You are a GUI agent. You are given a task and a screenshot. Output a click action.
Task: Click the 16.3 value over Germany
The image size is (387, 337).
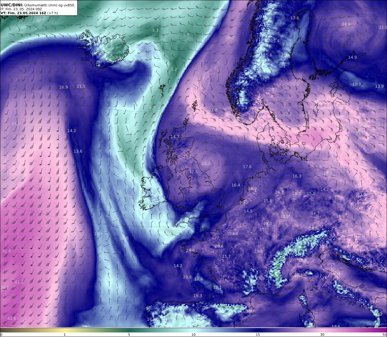pyautogui.click(x=297, y=176)
